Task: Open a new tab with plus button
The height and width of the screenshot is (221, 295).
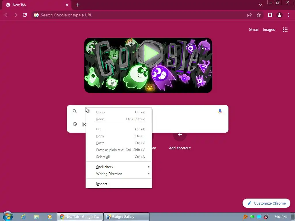Action: click(78, 5)
